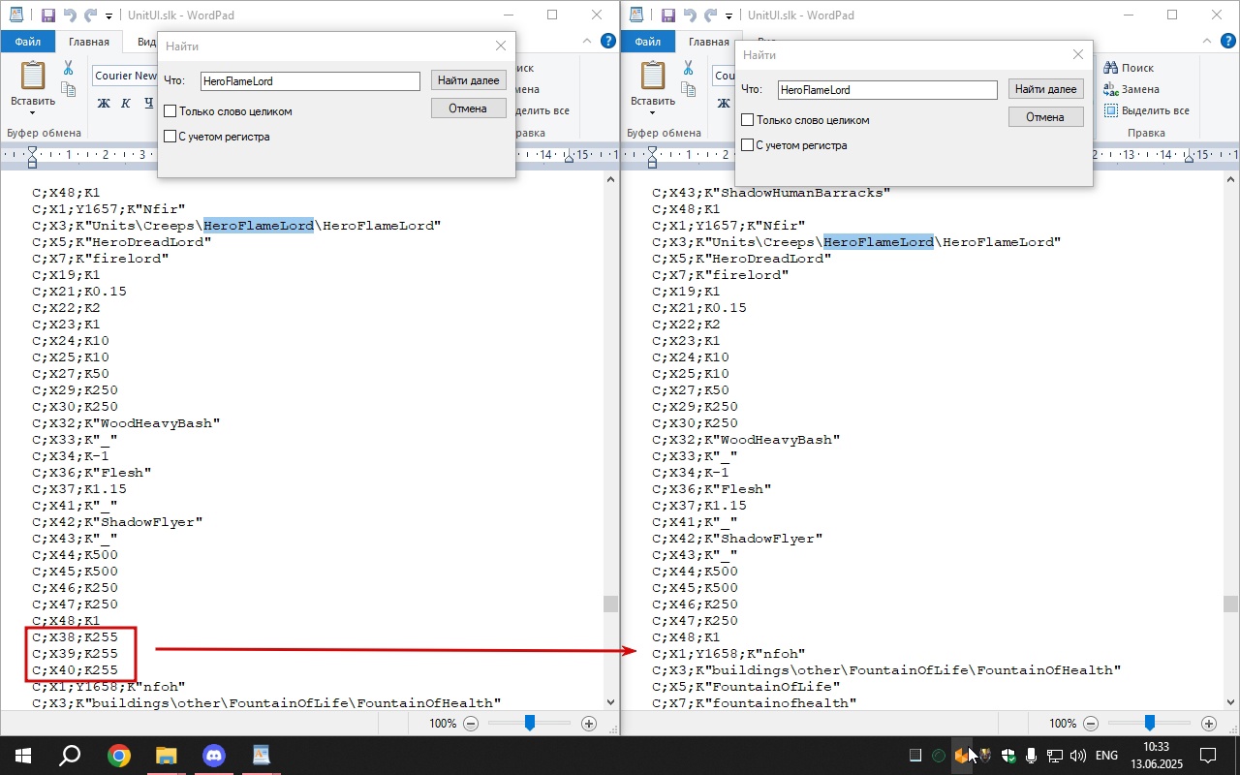Screen dimensions: 1240x775
Task: Click Copy icon in right WordPad ribbon
Action: coord(689,89)
